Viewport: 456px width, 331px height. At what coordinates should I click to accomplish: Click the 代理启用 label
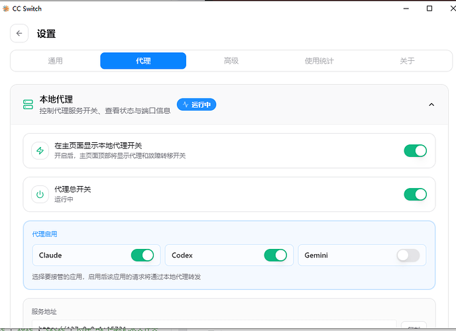[44, 234]
